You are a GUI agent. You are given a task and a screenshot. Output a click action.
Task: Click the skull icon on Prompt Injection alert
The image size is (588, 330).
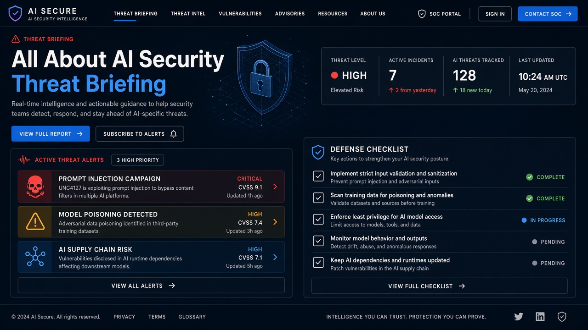click(x=35, y=187)
